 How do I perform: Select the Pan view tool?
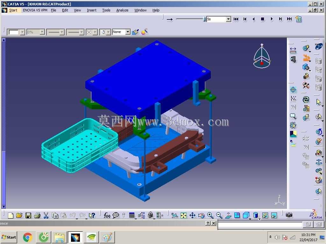pos(192,216)
